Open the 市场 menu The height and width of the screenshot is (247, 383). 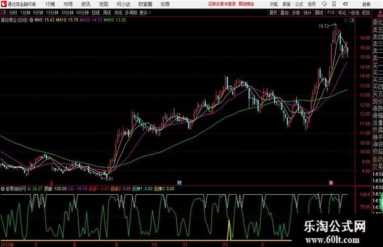click(68, 4)
